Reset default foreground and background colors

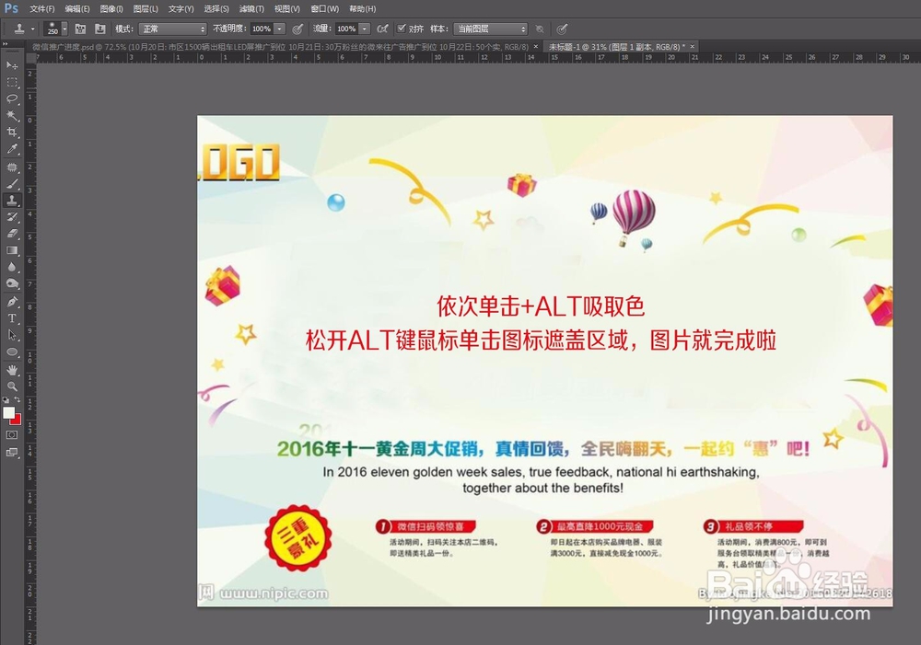pyautogui.click(x=6, y=400)
